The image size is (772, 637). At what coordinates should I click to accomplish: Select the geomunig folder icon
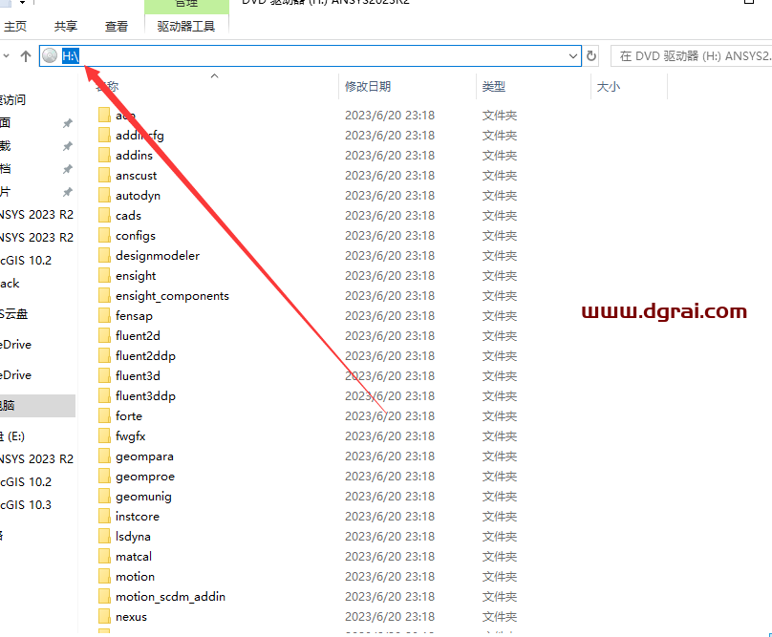click(x=104, y=497)
